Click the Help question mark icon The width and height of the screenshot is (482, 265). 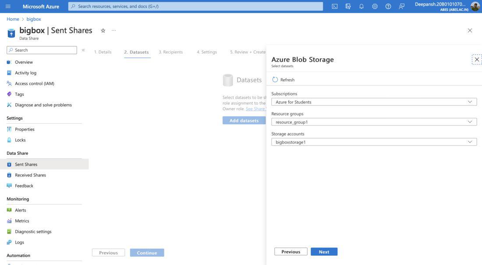pyautogui.click(x=388, y=6)
